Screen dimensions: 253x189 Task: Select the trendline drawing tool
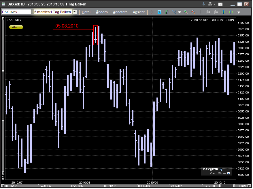[x=174, y=12]
